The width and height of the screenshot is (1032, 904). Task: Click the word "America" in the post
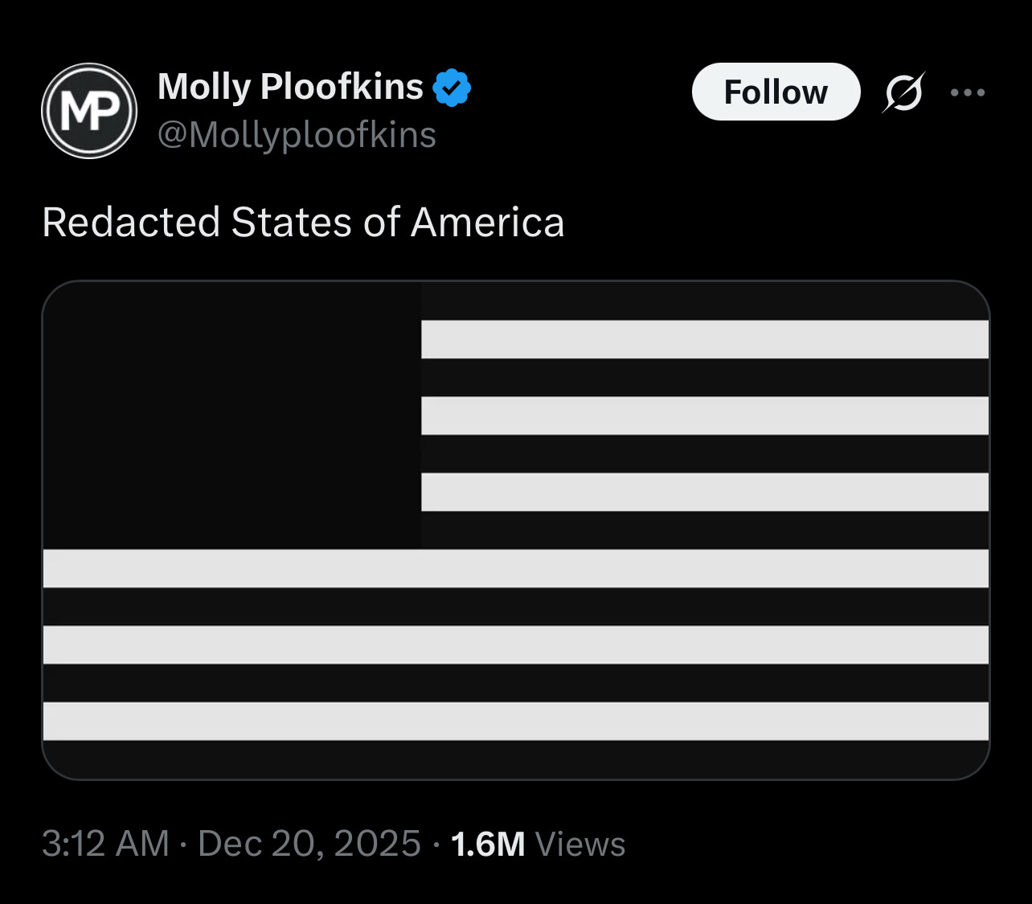point(487,223)
